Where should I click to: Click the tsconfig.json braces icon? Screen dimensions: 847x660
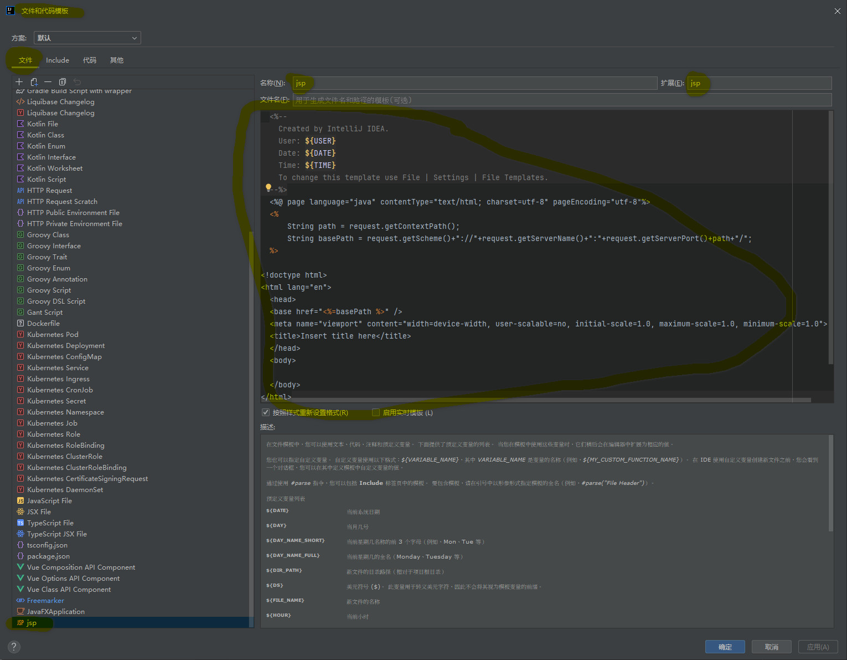click(20, 545)
